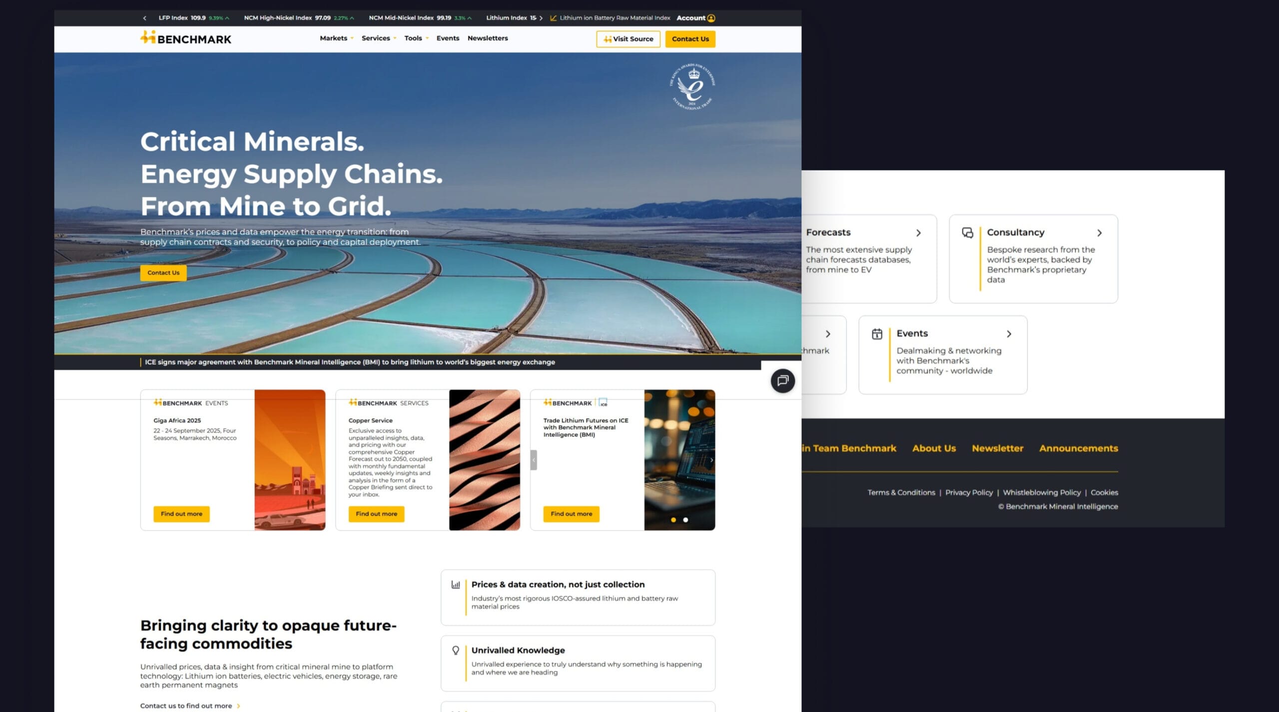Click the ICE signs major agreement headline
This screenshot has height=712, width=1279.
click(350, 362)
